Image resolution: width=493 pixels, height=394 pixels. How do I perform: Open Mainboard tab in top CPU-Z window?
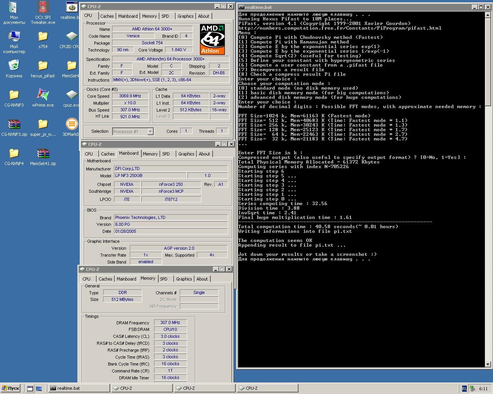tap(128, 16)
